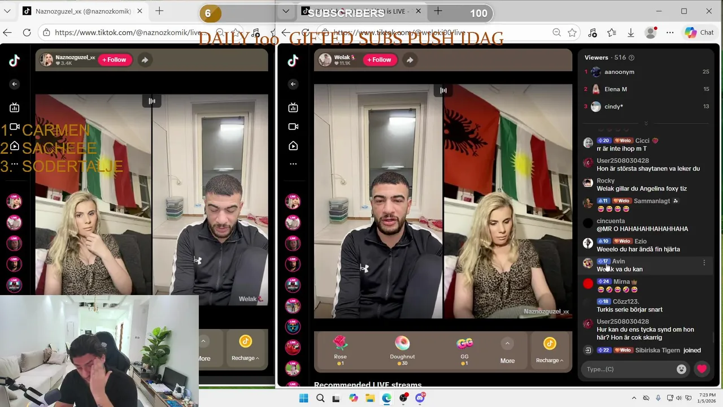Go back using right window's sidebar arrow
The image size is (723, 407).
click(x=293, y=84)
